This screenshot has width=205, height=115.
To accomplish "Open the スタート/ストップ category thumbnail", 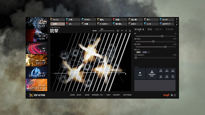I will (x=37, y=72).
